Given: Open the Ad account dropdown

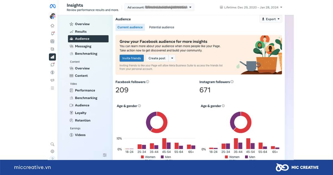Looking at the screenshot, I should [x=159, y=7].
